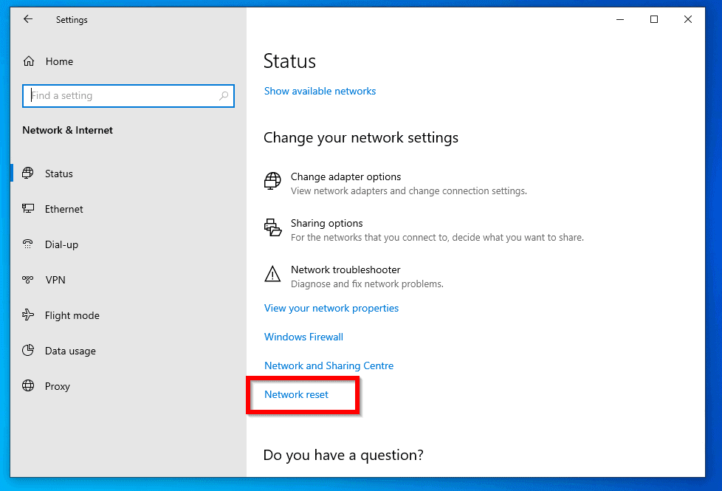This screenshot has height=491, width=722.
Task: Open the Dial-up settings page
Action: 128,244
